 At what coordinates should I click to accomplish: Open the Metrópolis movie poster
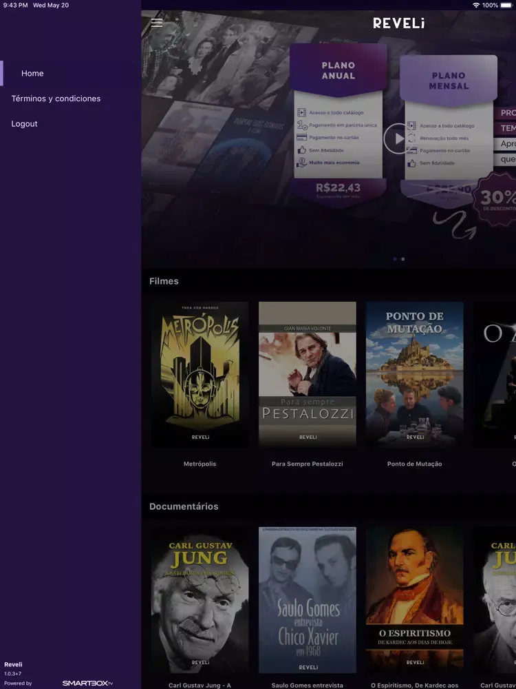point(200,374)
